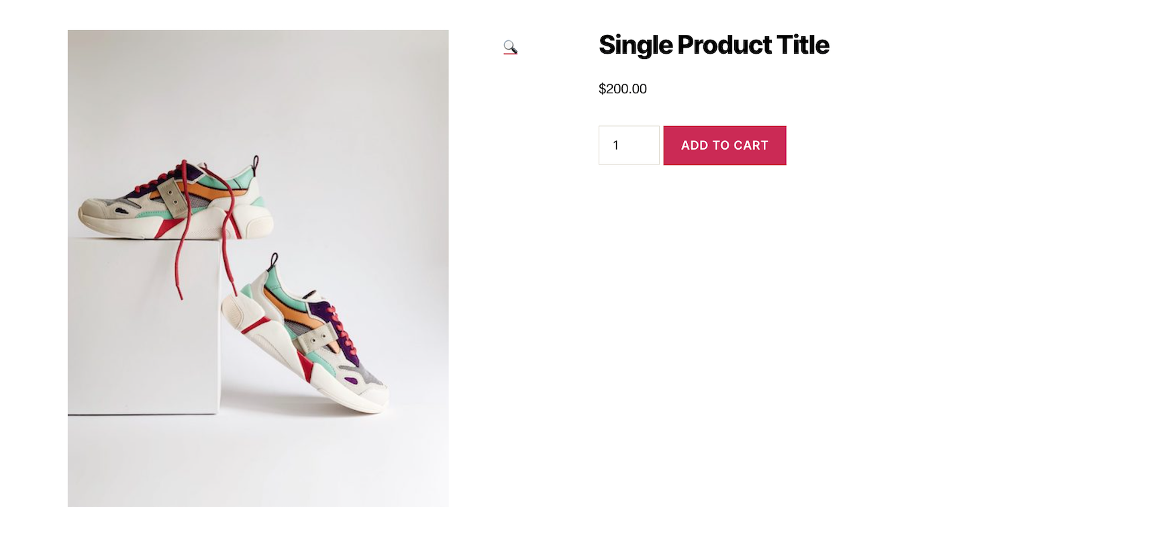
Task: Click the $200.00 price text
Action: click(622, 89)
